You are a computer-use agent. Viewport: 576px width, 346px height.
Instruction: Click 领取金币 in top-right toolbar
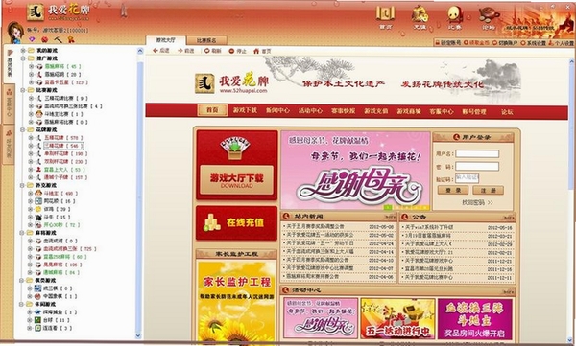pos(476,43)
